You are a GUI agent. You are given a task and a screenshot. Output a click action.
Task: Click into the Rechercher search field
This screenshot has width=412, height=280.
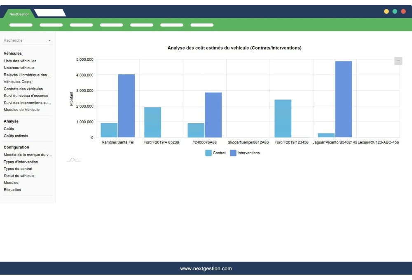[x=24, y=40]
